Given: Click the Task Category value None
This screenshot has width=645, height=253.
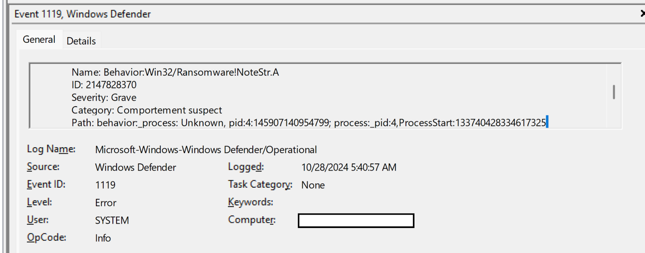Looking at the screenshot, I should tap(313, 185).
